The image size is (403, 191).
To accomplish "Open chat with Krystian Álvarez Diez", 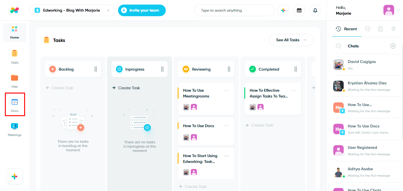I will click(367, 86).
